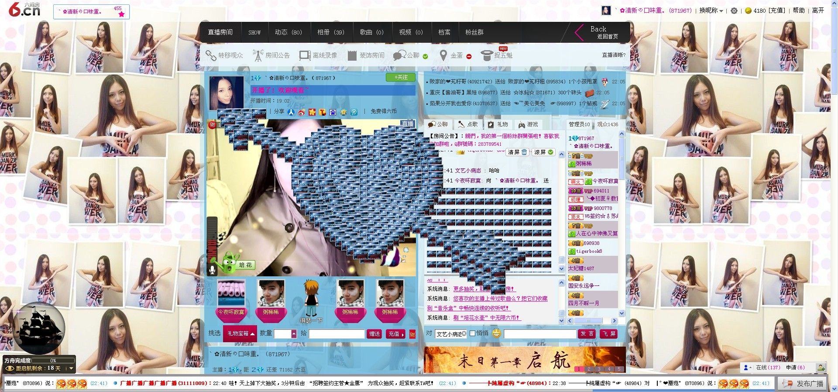The width and height of the screenshot is (838, 392).
Task: Open the 离线录像 offline recording tool
Action: (x=318, y=55)
